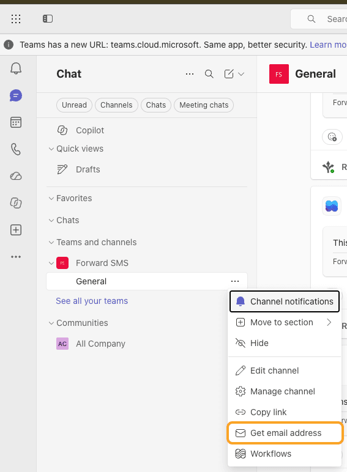
Task: Select Copy link menu item
Action: pyautogui.click(x=285, y=412)
